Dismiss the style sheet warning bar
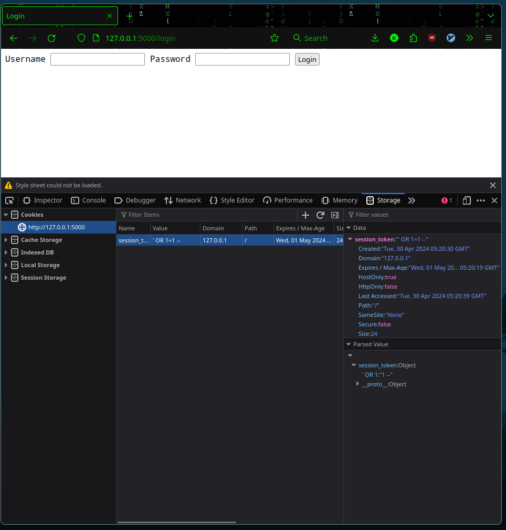 pos(493,185)
